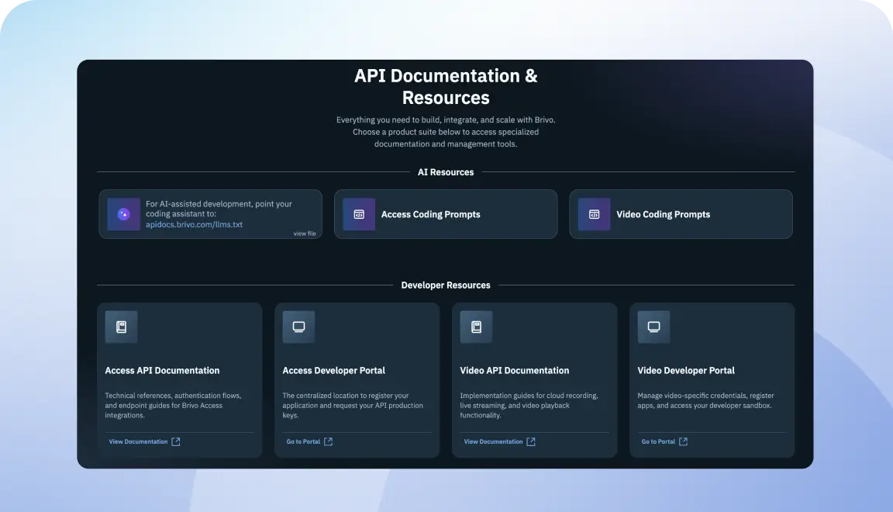Click external link icon beside Video Go to Portal
The width and height of the screenshot is (893, 512).
(x=683, y=442)
